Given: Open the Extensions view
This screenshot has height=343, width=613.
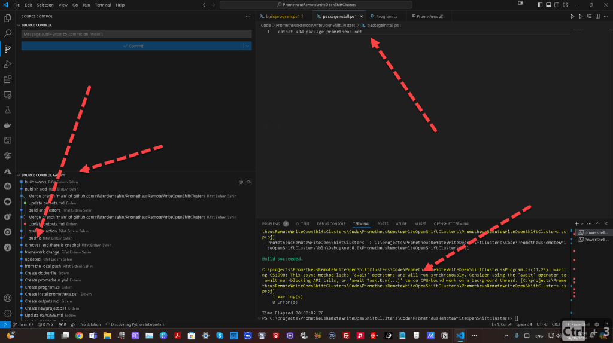Looking at the screenshot, I should [7, 79].
